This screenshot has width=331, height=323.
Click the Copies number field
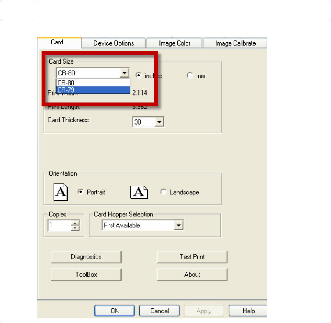[60, 226]
